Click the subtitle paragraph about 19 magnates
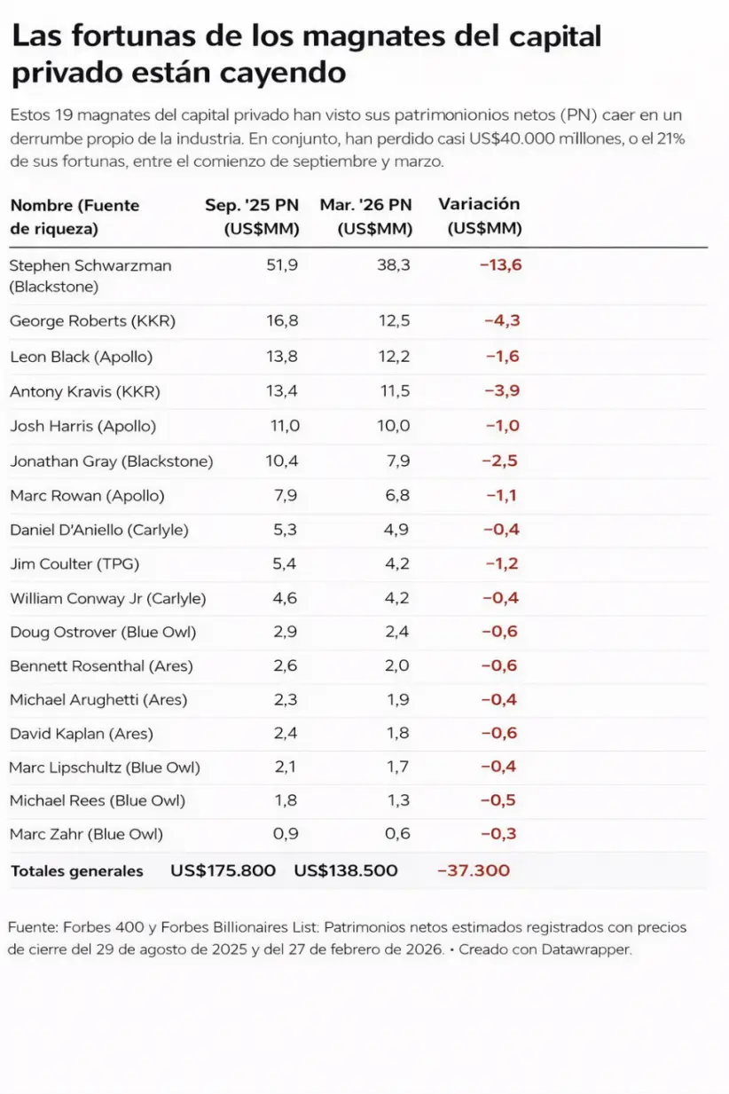 click(x=348, y=138)
